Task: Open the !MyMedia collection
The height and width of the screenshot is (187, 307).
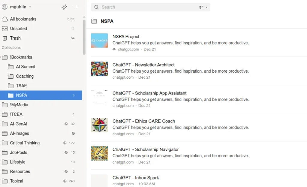Action: 41,105
